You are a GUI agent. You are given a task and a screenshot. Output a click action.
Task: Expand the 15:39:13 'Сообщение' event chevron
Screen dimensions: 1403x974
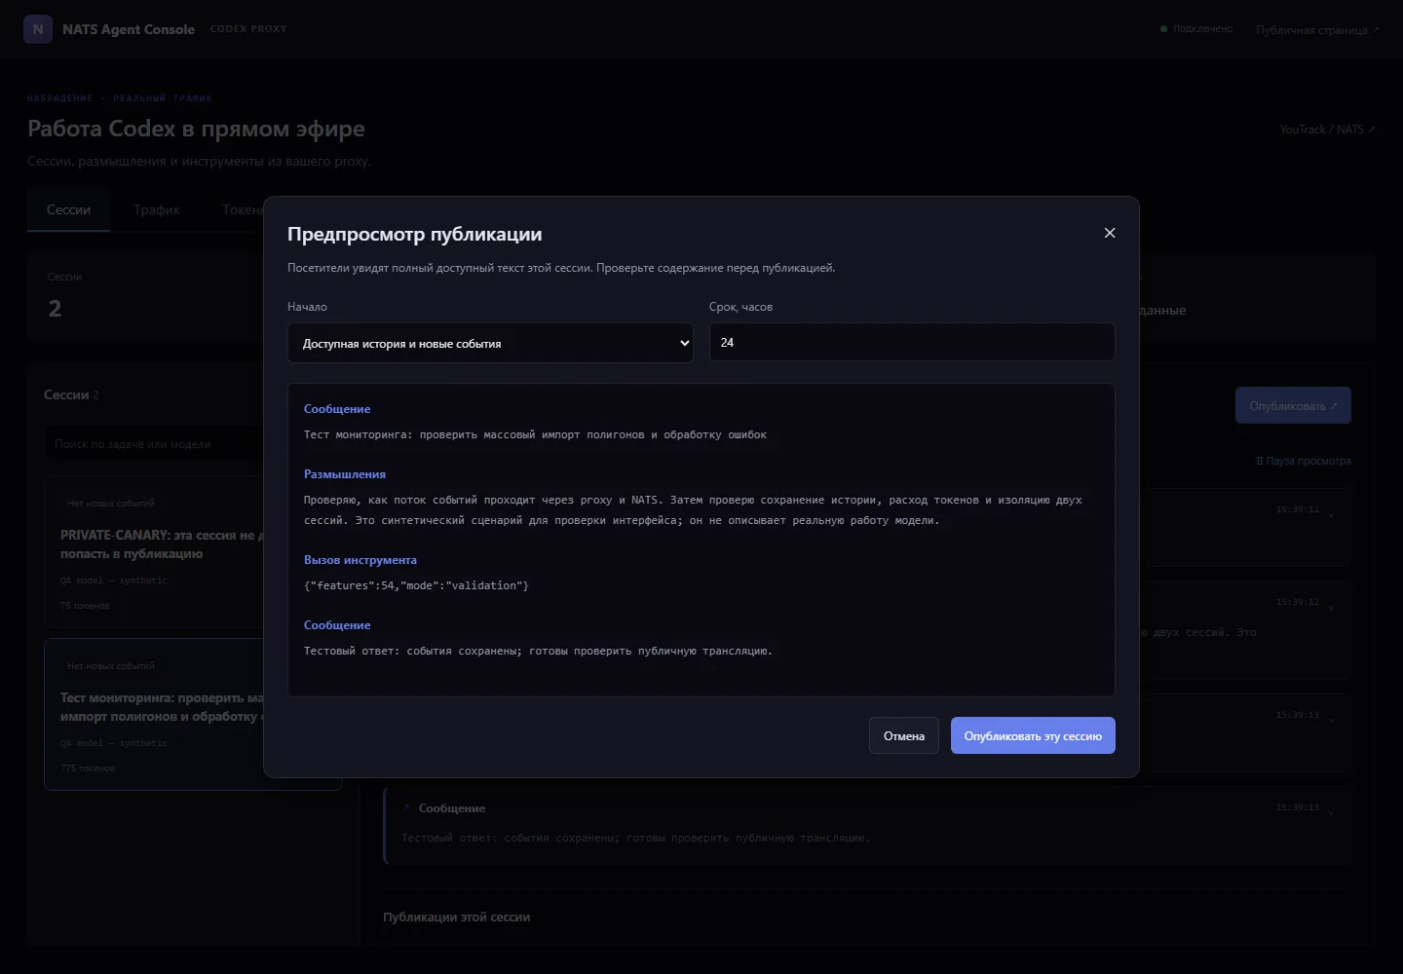click(1331, 812)
